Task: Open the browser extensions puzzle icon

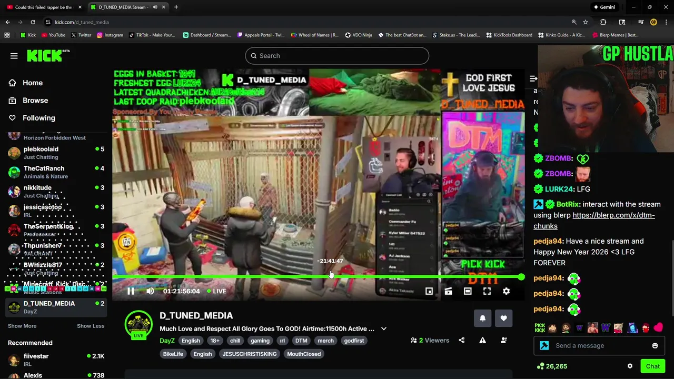Action: 603,22
